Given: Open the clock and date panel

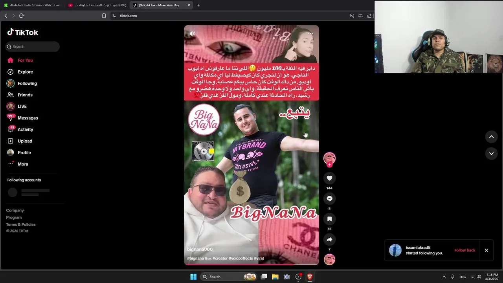Looking at the screenshot, I should coord(492,277).
